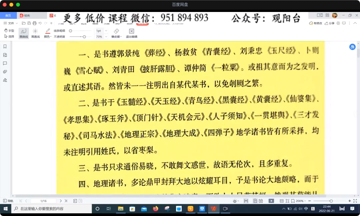Select the 画曲线 freehand curve tool
360x216 pixels.
23,33
